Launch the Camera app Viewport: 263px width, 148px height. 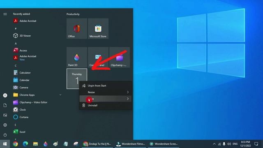[x=21, y=88]
